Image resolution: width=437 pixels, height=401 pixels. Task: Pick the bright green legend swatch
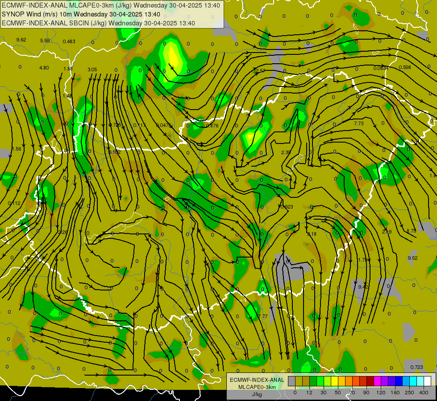pos(320,381)
